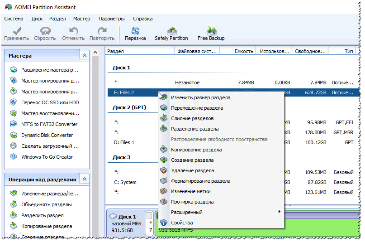
Task: Open the Перез-ка toolbar icon
Action: click(135, 31)
